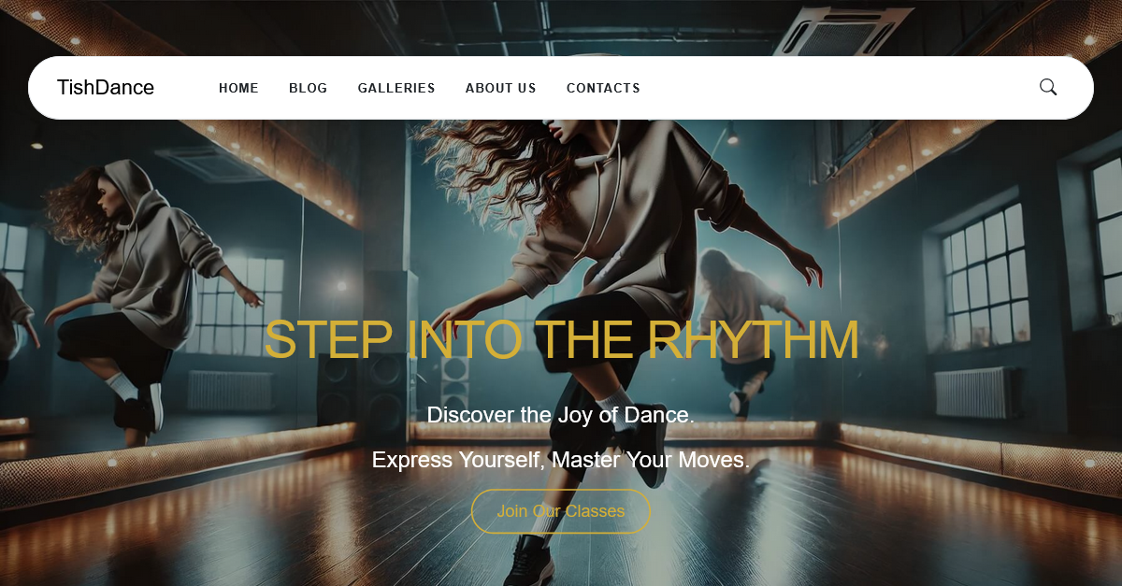Open the search magnifier icon
This screenshot has width=1122, height=586.
(1048, 87)
